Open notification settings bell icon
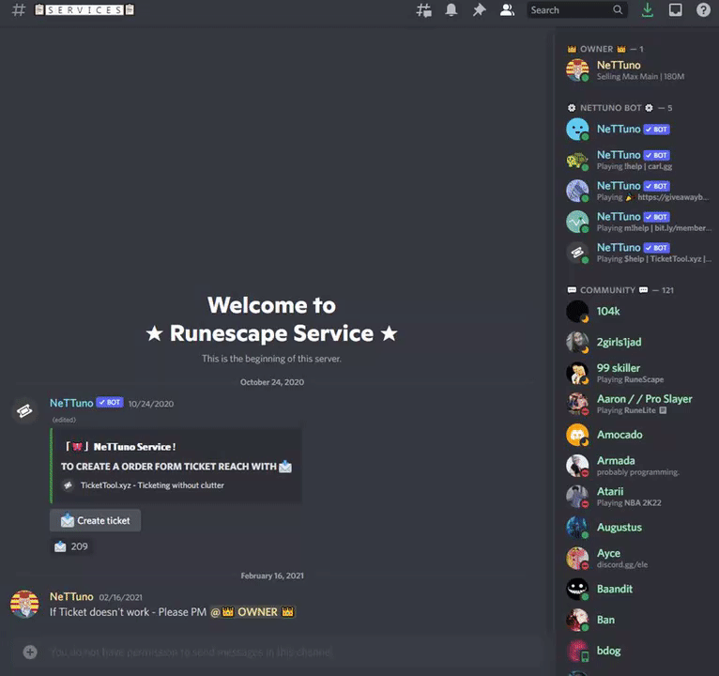This screenshot has width=719, height=676. tap(451, 10)
